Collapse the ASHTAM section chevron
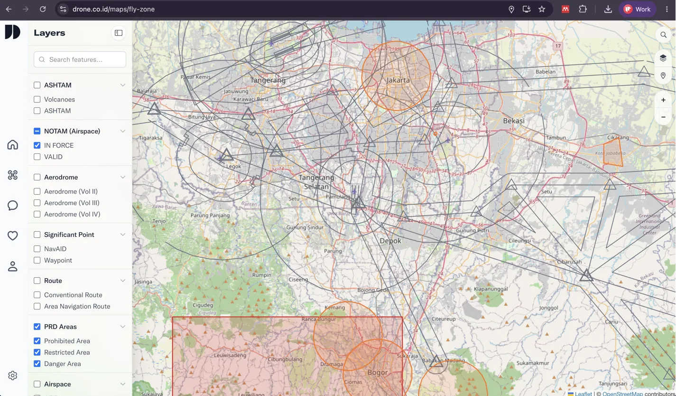 click(123, 85)
